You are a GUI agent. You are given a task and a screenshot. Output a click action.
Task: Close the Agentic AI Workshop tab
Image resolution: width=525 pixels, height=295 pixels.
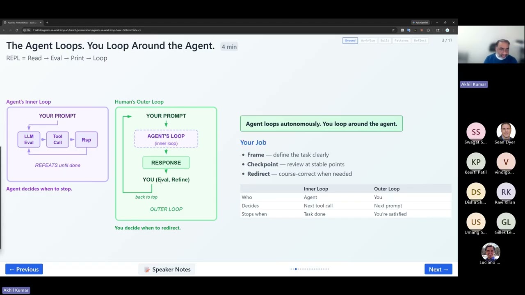point(40,23)
